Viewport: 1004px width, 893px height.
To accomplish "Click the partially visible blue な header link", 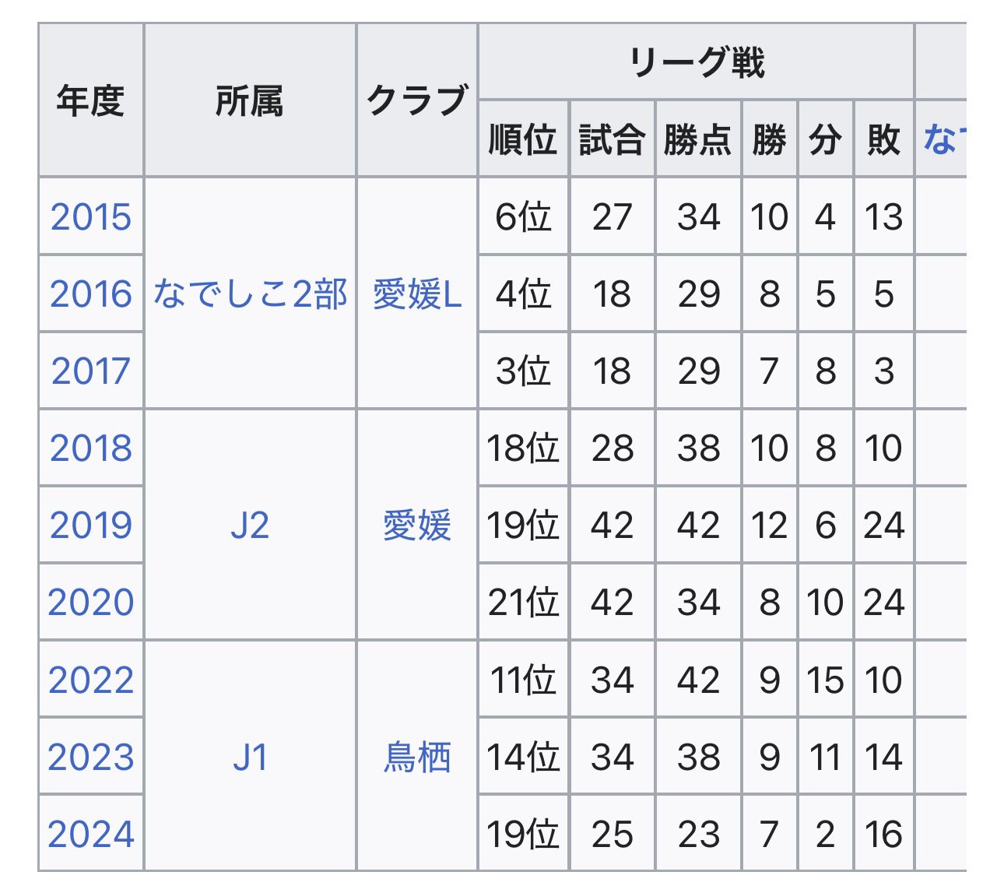I will [x=945, y=139].
